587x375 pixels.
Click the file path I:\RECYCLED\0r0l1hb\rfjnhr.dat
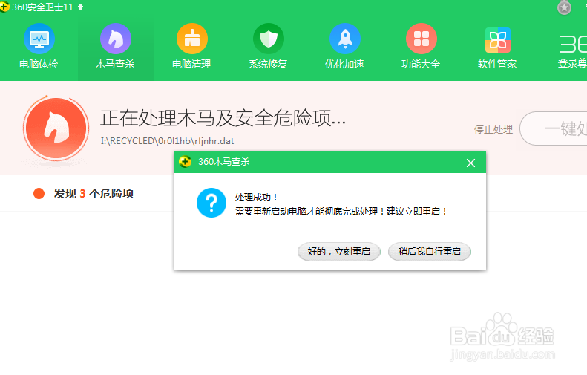click(167, 141)
